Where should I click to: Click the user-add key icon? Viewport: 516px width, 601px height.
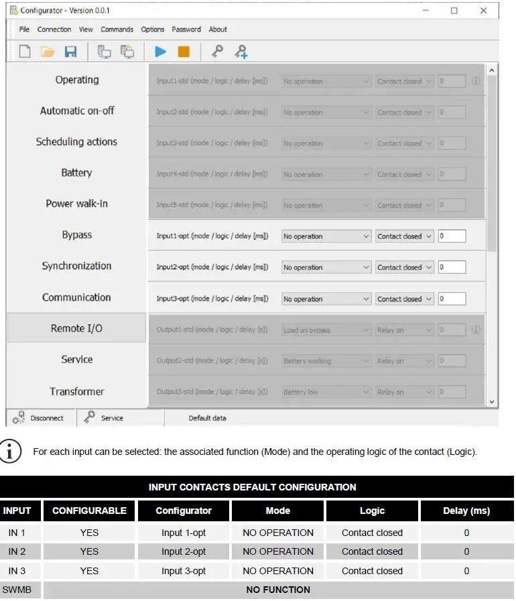[241, 52]
